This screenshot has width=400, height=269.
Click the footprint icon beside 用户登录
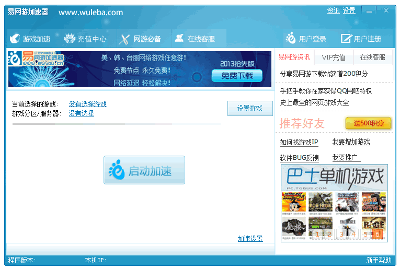pyautogui.click(x=291, y=38)
